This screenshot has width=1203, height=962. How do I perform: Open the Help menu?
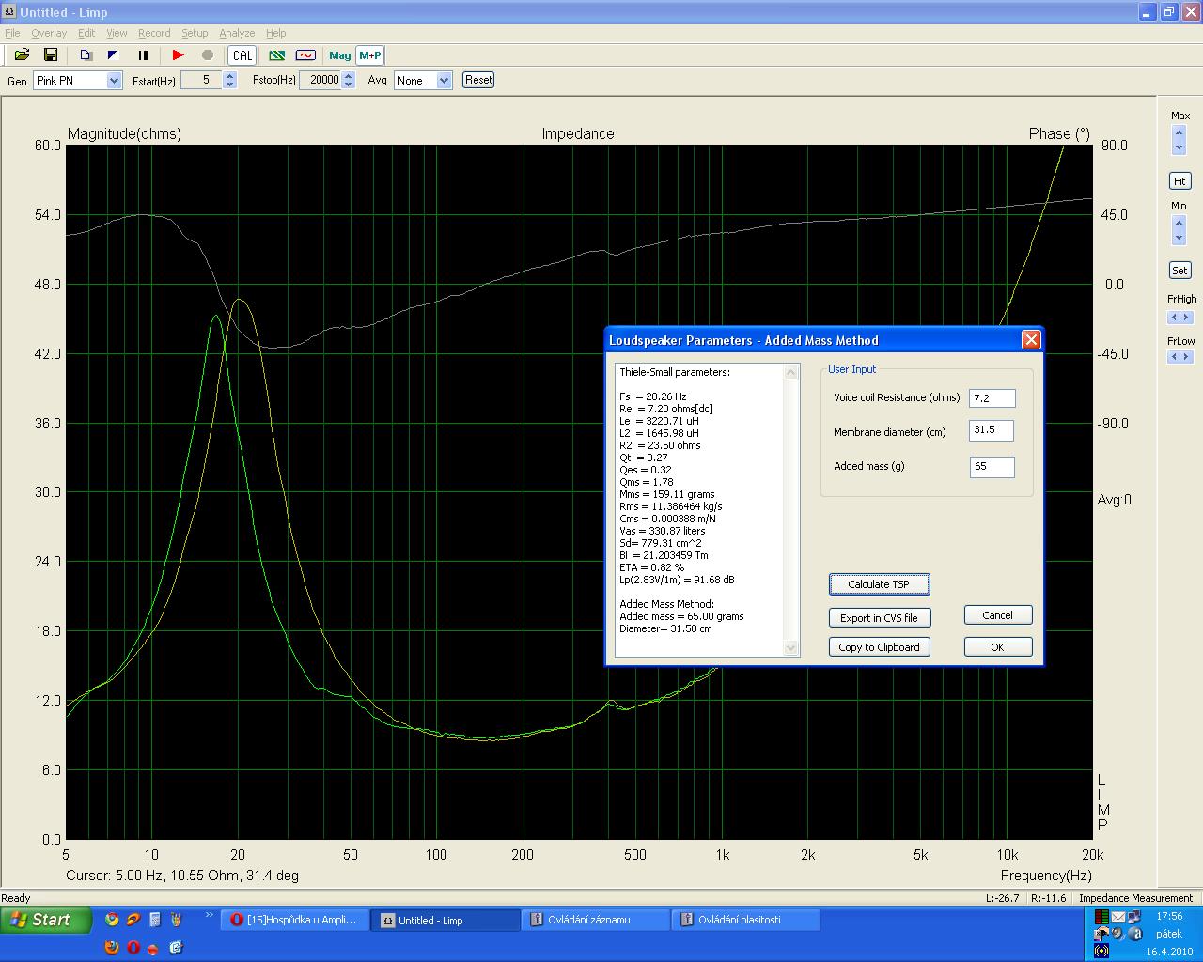click(x=275, y=33)
